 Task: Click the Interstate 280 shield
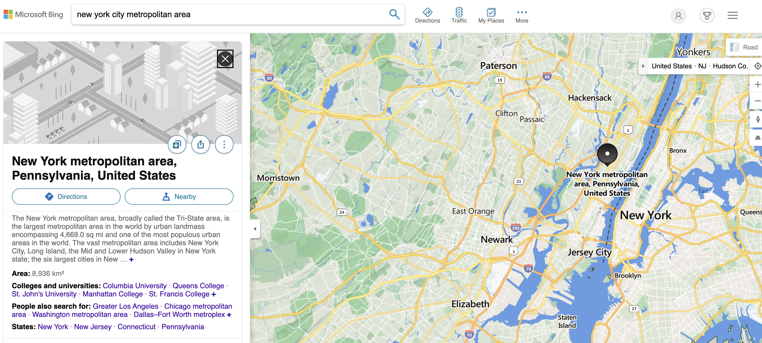tap(516, 227)
